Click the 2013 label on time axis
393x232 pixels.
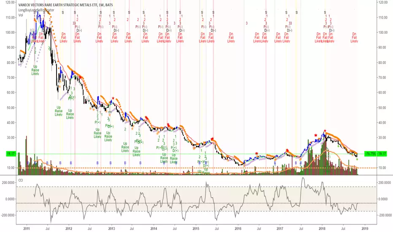click(x=112, y=229)
